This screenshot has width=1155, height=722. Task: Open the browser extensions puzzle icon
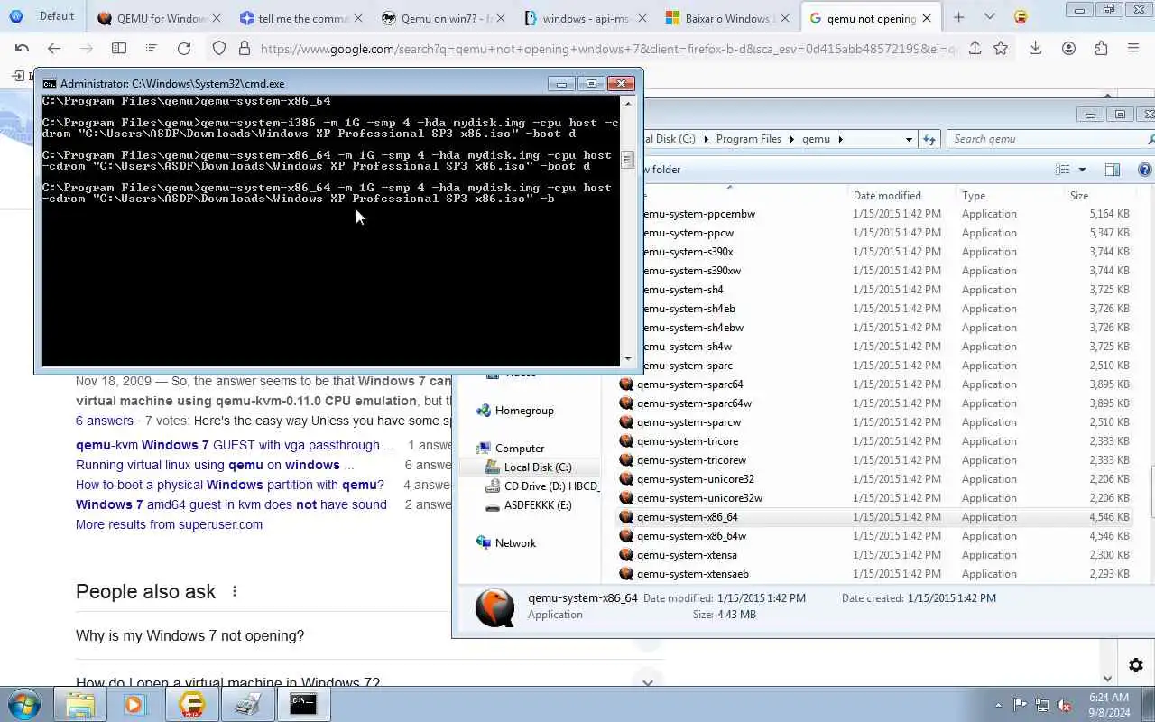coord(1101,49)
